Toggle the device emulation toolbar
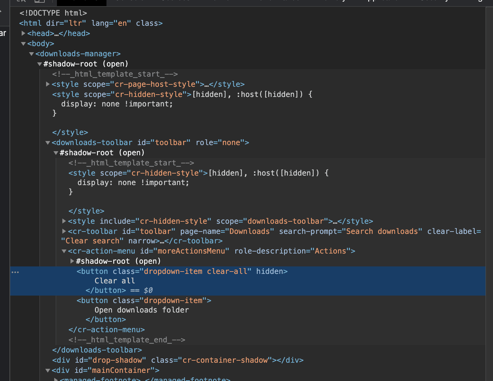This screenshot has width=493, height=381. (39, 2)
